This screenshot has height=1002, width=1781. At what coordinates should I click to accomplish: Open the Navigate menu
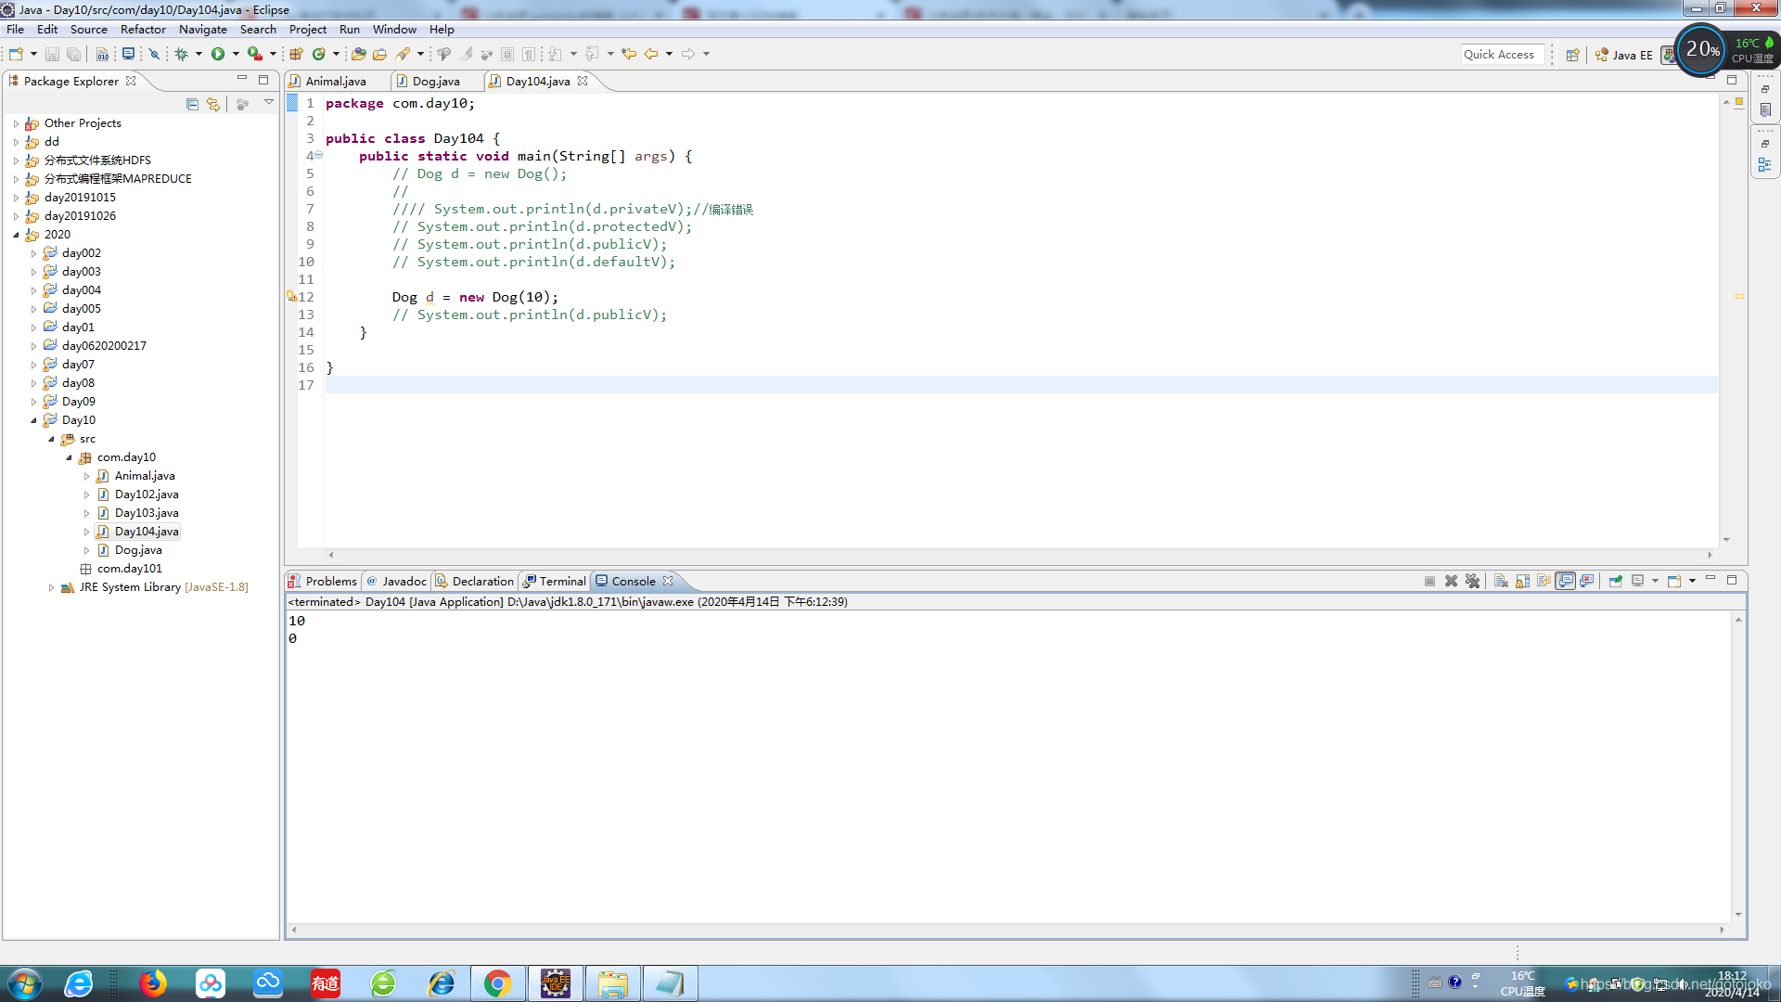coord(202,29)
